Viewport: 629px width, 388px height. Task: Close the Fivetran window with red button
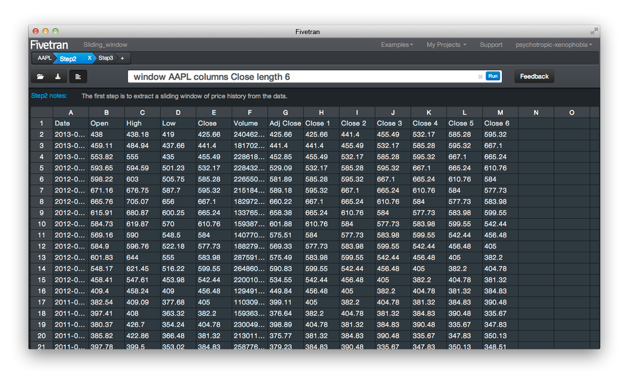coord(36,31)
